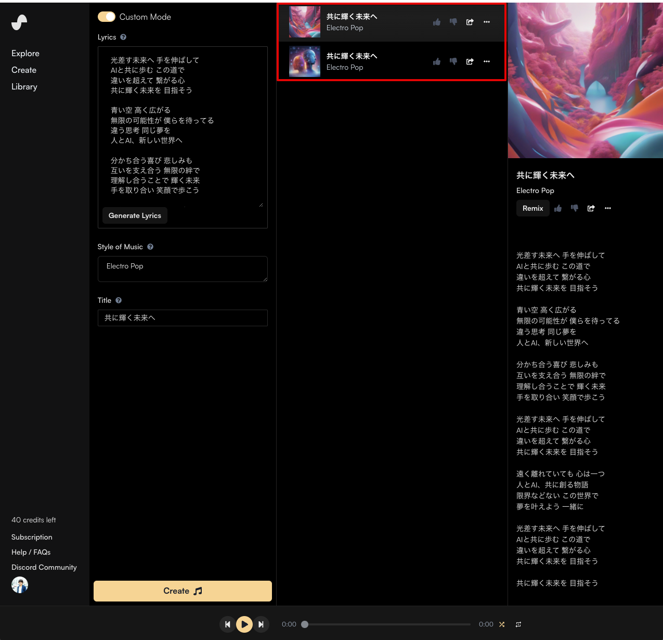The height and width of the screenshot is (640, 663).
Task: Click the Suno logo in the sidebar
Action: click(x=20, y=22)
